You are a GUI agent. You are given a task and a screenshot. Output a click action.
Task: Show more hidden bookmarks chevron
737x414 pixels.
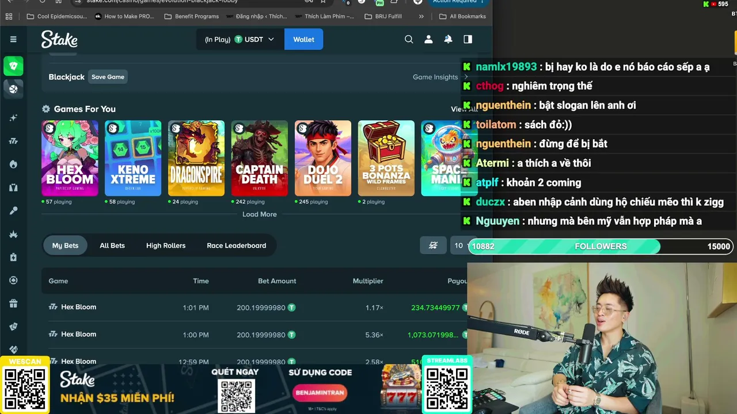pyautogui.click(x=421, y=16)
